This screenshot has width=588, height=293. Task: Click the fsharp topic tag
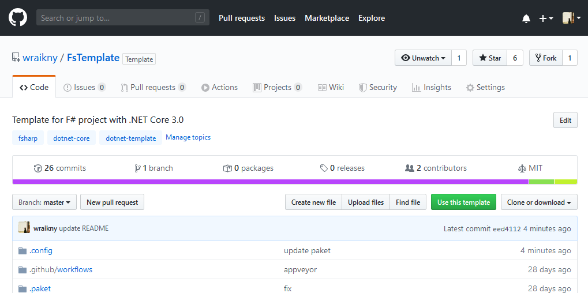(28, 138)
